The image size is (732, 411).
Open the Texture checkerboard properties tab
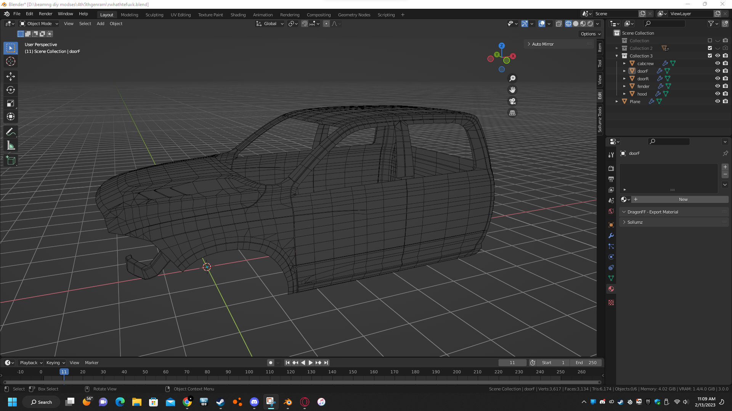[x=611, y=303]
